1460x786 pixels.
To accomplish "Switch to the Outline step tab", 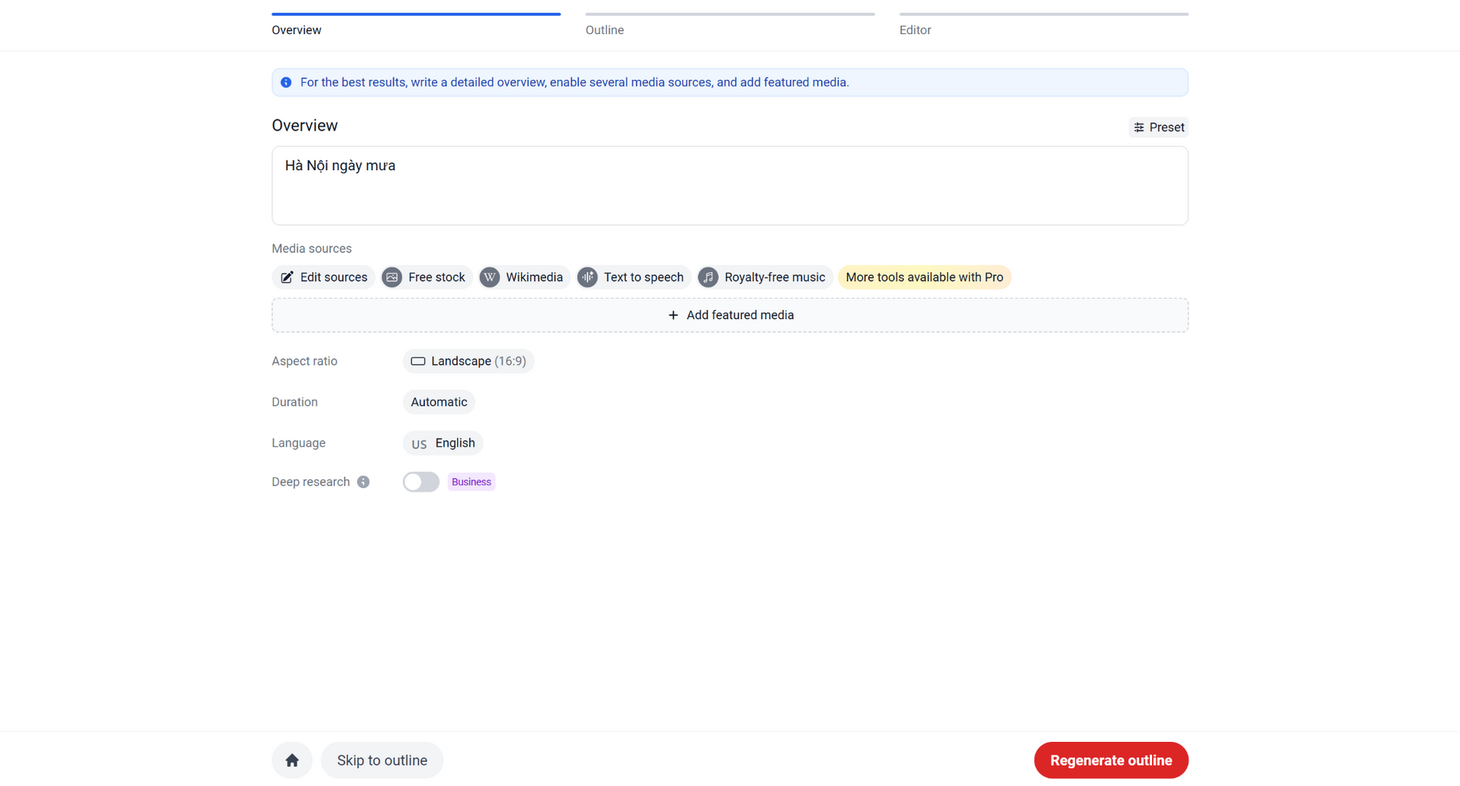I will click(x=730, y=25).
